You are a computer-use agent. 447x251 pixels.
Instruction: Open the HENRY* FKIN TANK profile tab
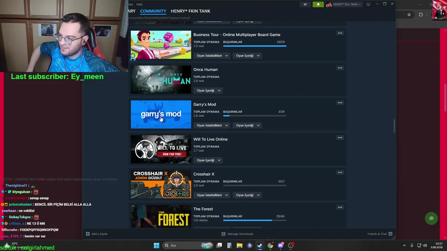(x=190, y=11)
